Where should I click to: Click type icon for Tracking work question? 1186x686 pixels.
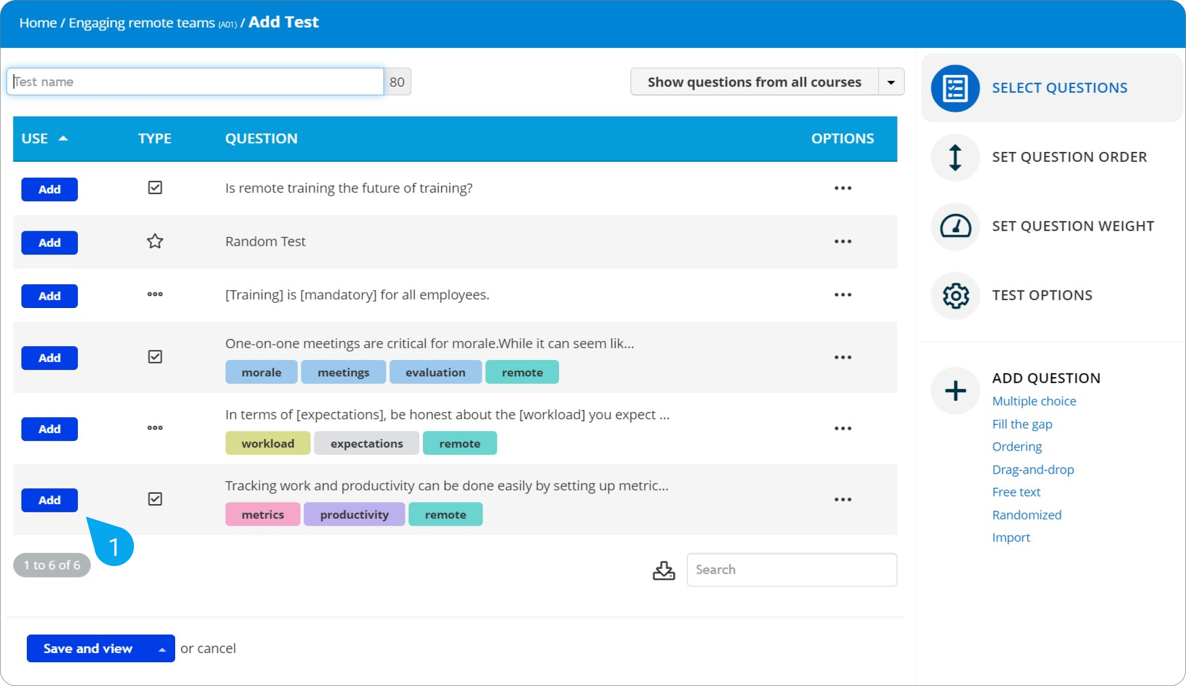(x=155, y=499)
